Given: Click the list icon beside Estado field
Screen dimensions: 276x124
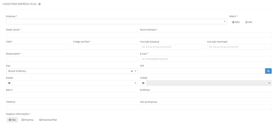Looking at the screenshot, I should point(9,83).
